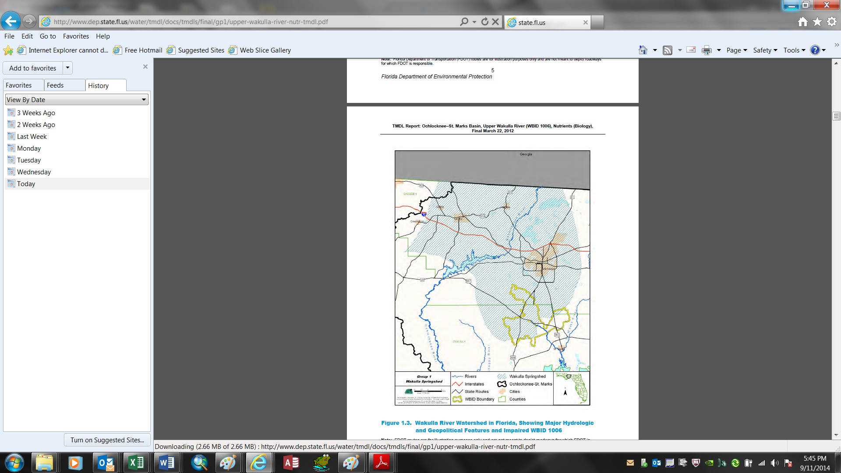Refresh the page with the reload icon
Screen dimensions: 841x473
484,21
